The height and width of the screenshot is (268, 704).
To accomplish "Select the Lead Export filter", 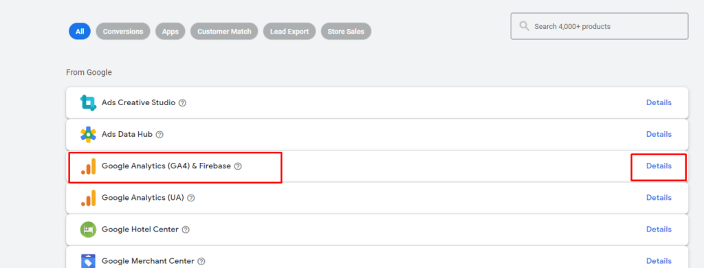I will pyautogui.click(x=289, y=32).
